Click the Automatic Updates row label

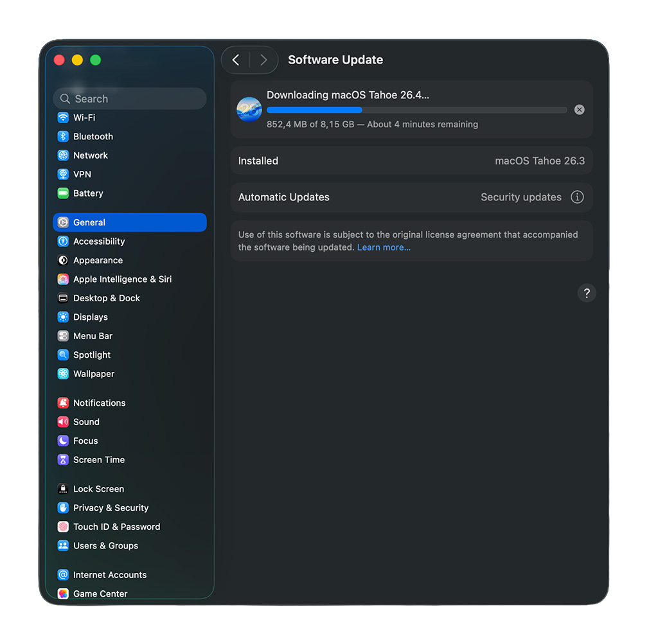tap(283, 197)
